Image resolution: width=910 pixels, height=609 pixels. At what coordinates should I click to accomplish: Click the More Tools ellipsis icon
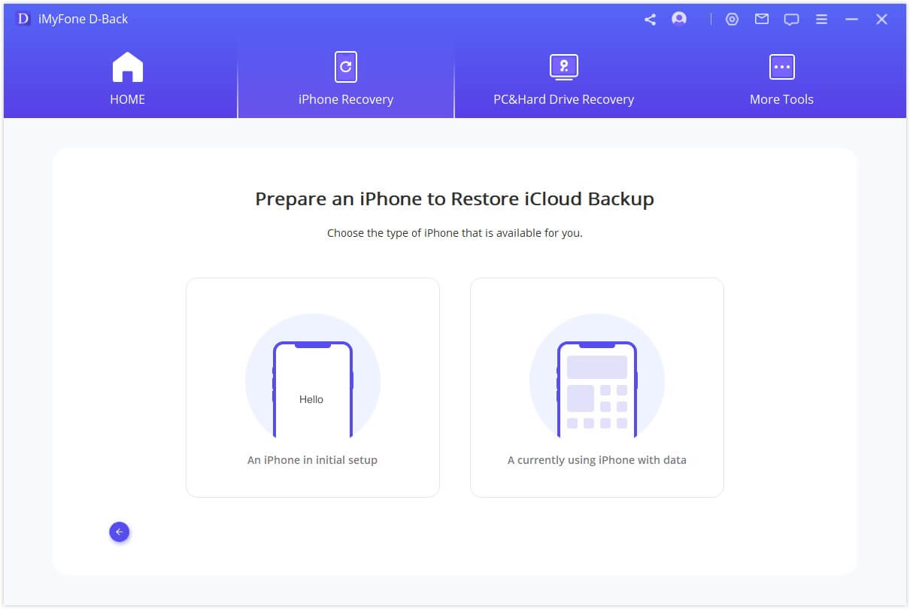[781, 67]
